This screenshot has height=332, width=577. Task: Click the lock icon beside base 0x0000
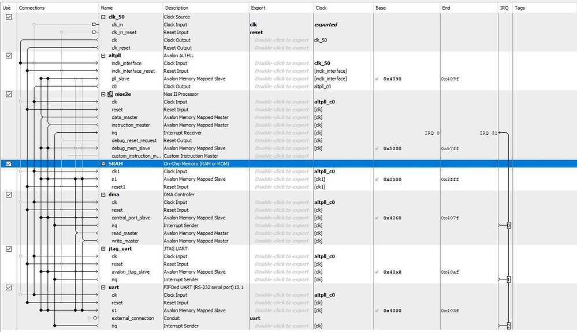tap(377, 179)
